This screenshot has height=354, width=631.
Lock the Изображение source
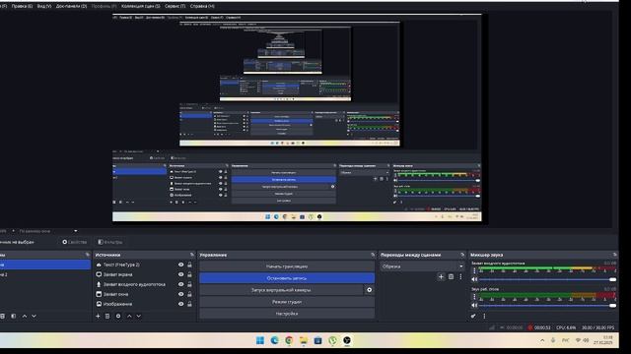click(x=189, y=304)
